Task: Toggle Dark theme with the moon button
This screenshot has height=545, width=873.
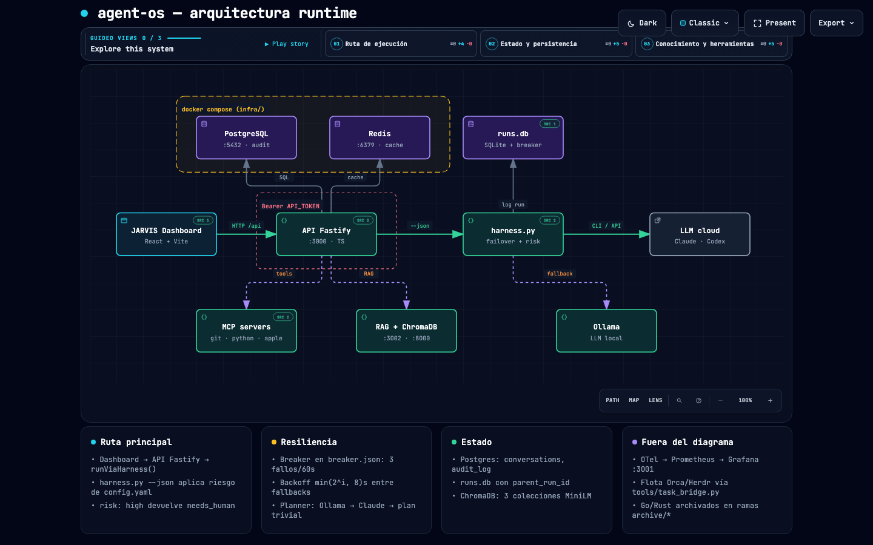Action: [642, 23]
